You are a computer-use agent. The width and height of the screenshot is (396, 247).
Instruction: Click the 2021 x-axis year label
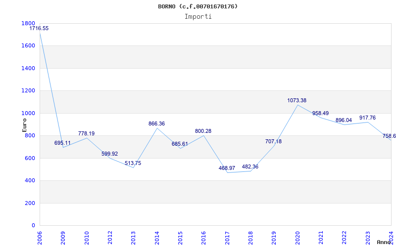pos(321,238)
